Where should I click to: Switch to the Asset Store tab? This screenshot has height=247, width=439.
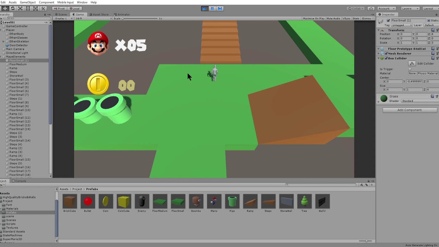coord(99,14)
